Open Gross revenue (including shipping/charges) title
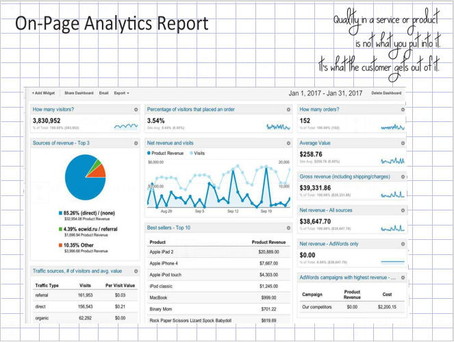 (344, 177)
